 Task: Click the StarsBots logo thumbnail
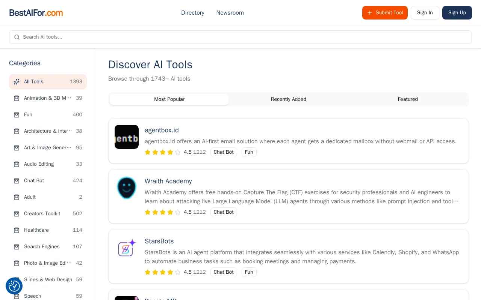pos(127,248)
